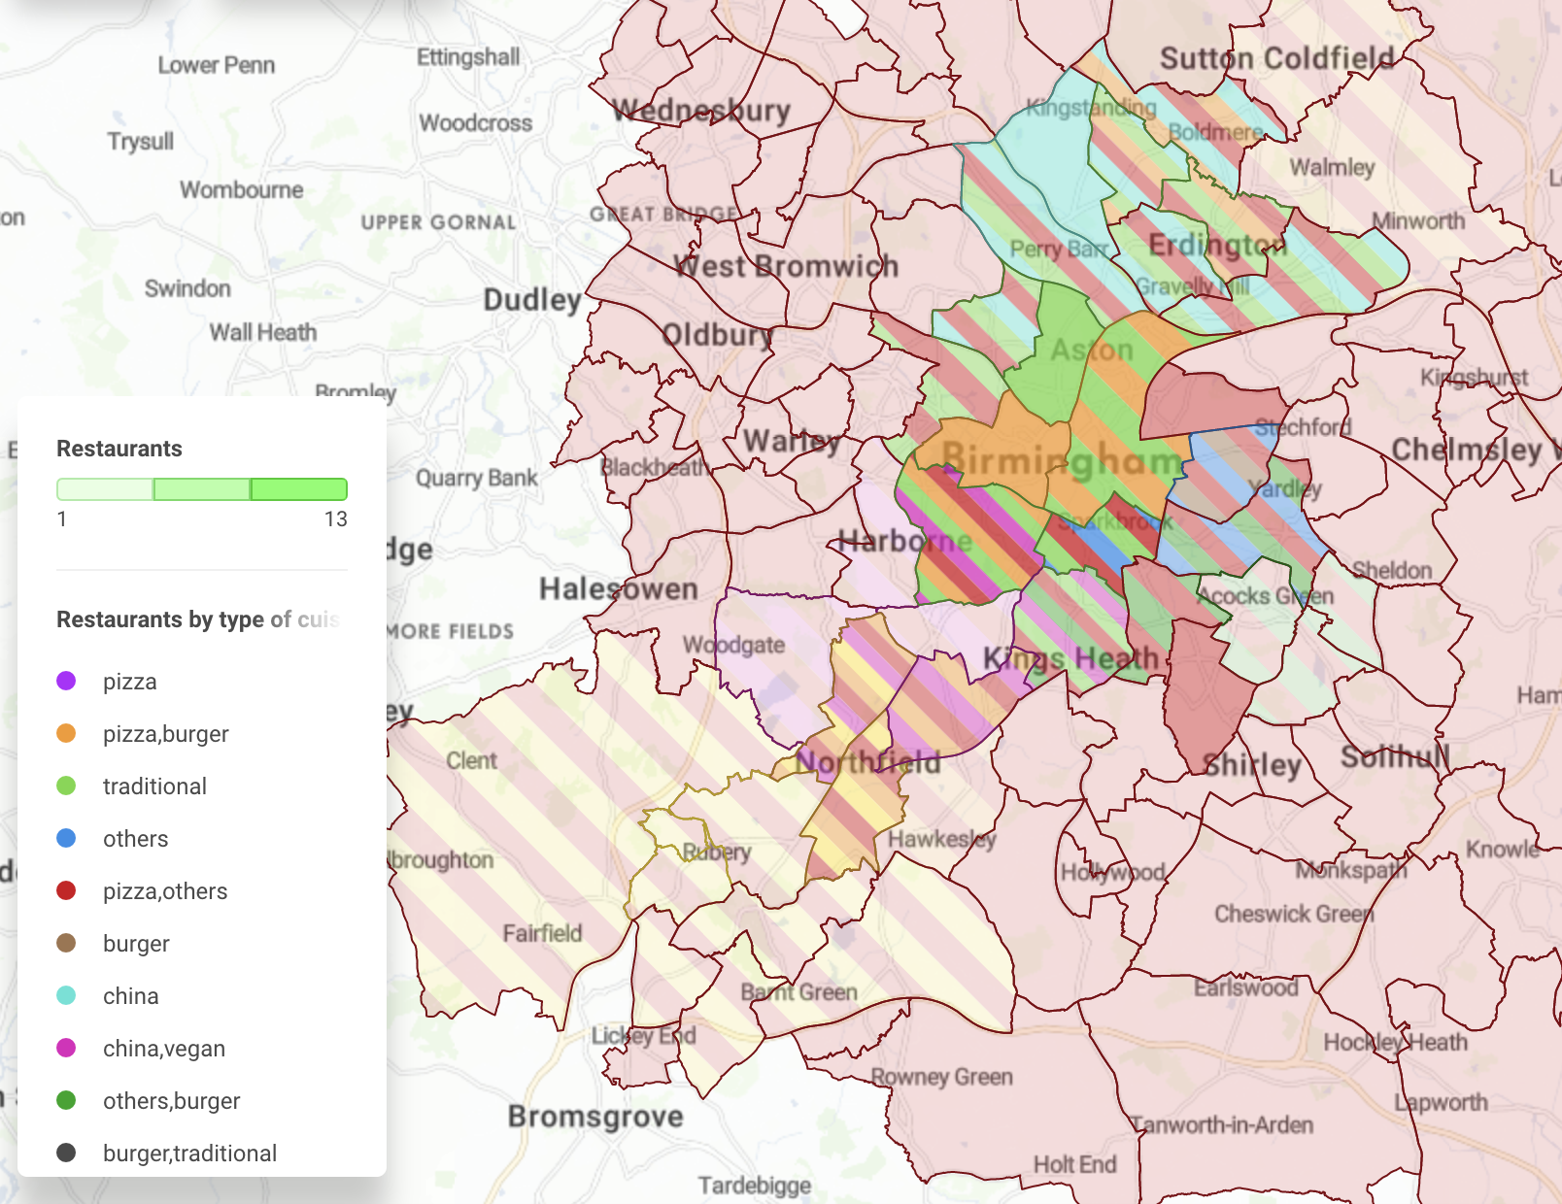1562x1204 pixels.
Task: Click the Sutton Coldfield map label
Action: pyautogui.click(x=1276, y=58)
